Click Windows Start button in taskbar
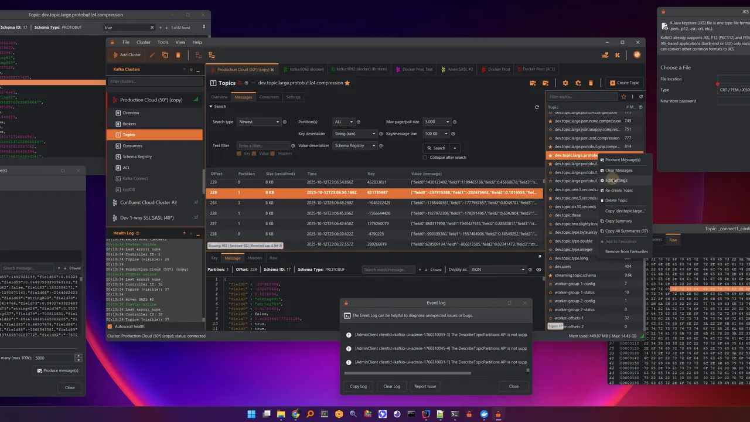The width and height of the screenshot is (750, 422). coord(251,414)
